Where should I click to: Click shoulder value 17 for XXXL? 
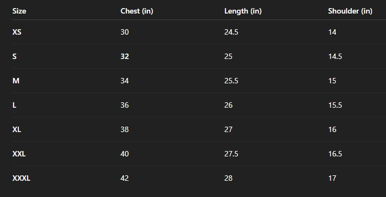coord(332,178)
